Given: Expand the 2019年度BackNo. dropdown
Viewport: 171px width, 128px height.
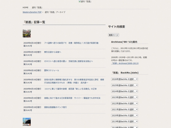Looking at the screenshot, I should pos(124,121).
